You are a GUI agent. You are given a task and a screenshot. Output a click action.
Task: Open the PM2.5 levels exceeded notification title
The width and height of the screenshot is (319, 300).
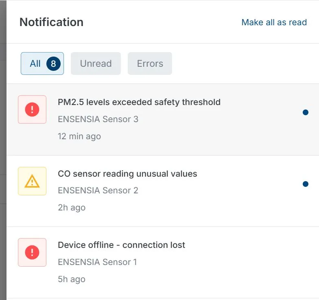pyautogui.click(x=139, y=102)
